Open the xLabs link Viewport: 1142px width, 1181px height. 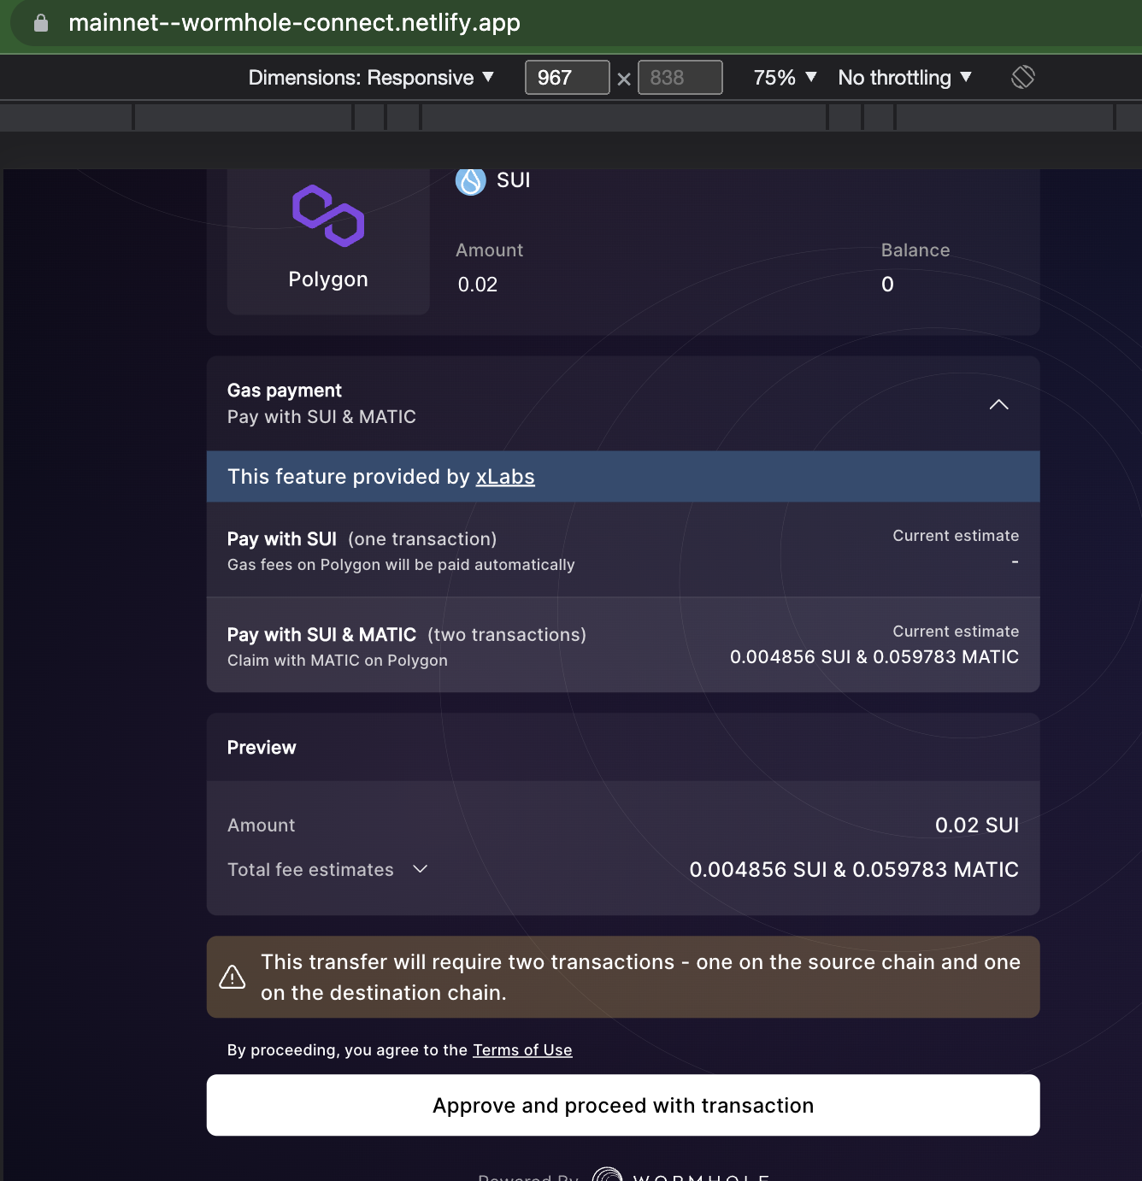coord(505,477)
